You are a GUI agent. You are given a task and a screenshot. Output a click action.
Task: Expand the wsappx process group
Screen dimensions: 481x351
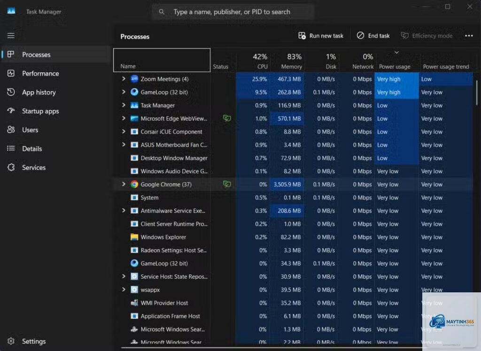coord(124,290)
